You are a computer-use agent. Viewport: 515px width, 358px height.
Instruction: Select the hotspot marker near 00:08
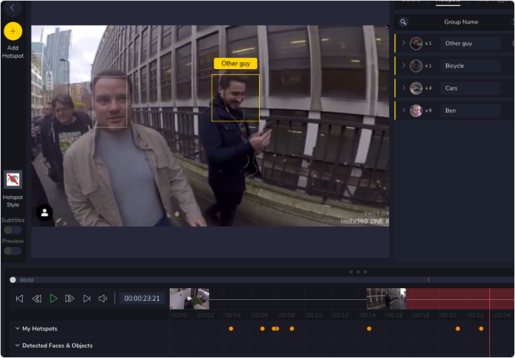click(292, 329)
